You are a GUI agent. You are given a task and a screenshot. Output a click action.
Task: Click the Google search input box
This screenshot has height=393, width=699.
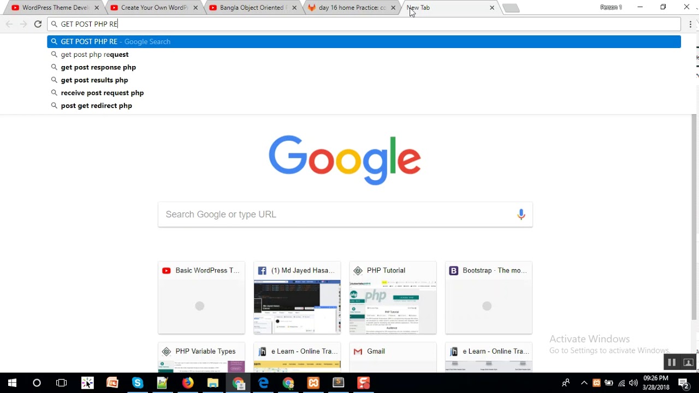(x=345, y=215)
